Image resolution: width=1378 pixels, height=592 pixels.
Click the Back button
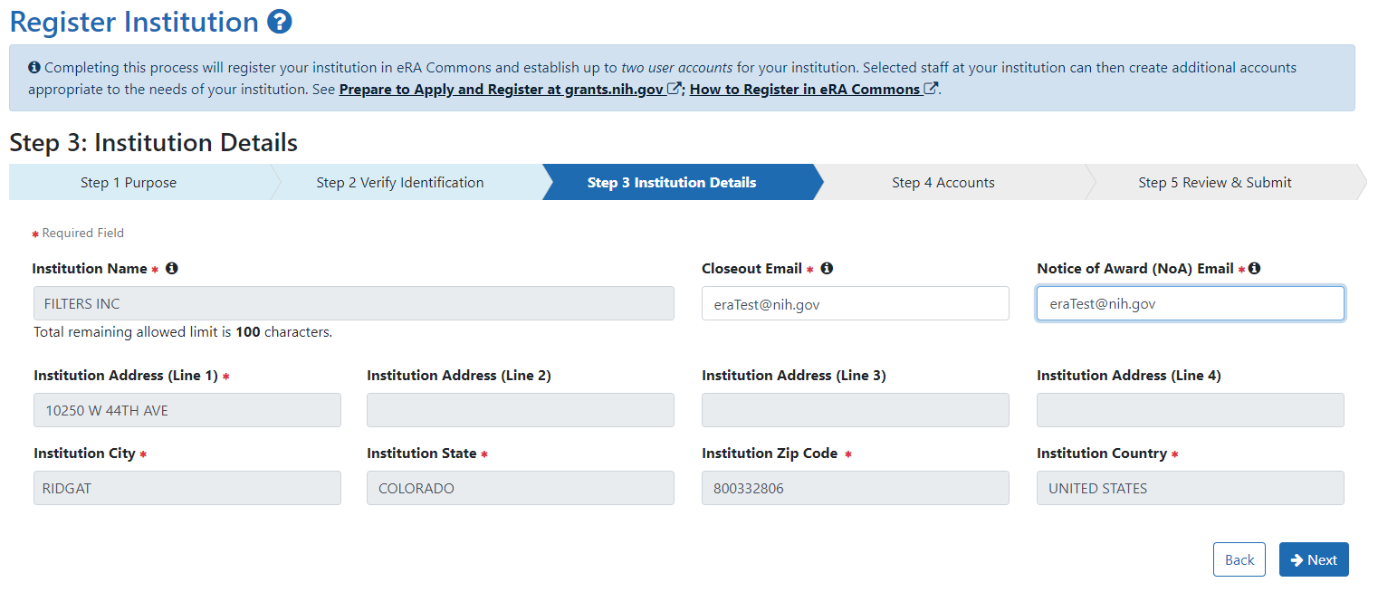pyautogui.click(x=1239, y=559)
